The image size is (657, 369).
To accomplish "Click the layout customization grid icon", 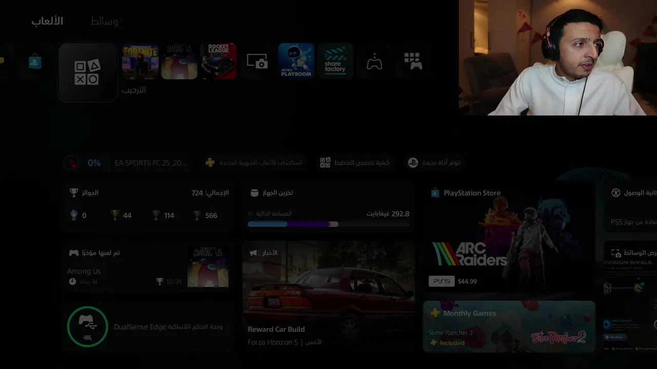I will (x=325, y=162).
